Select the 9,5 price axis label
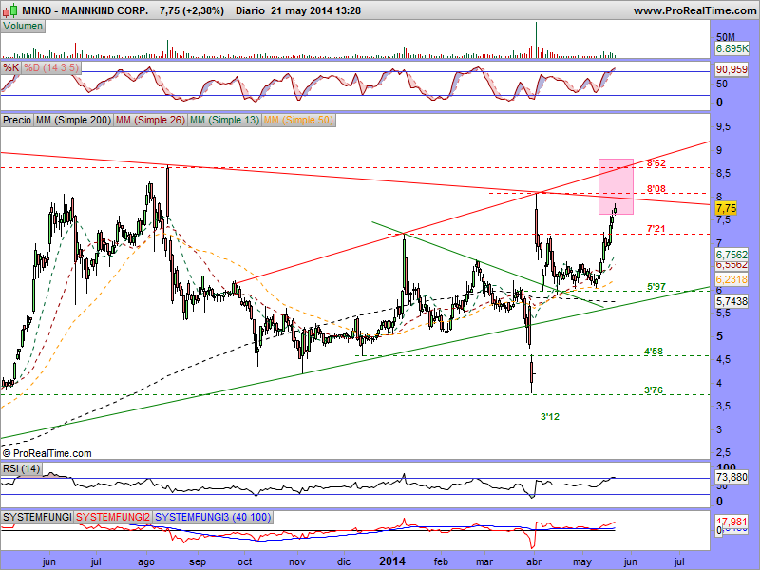The image size is (760, 570). coord(723,127)
